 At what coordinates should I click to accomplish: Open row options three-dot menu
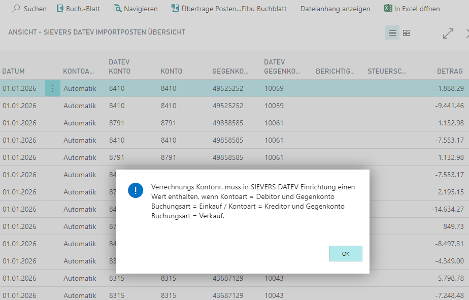[x=53, y=88]
